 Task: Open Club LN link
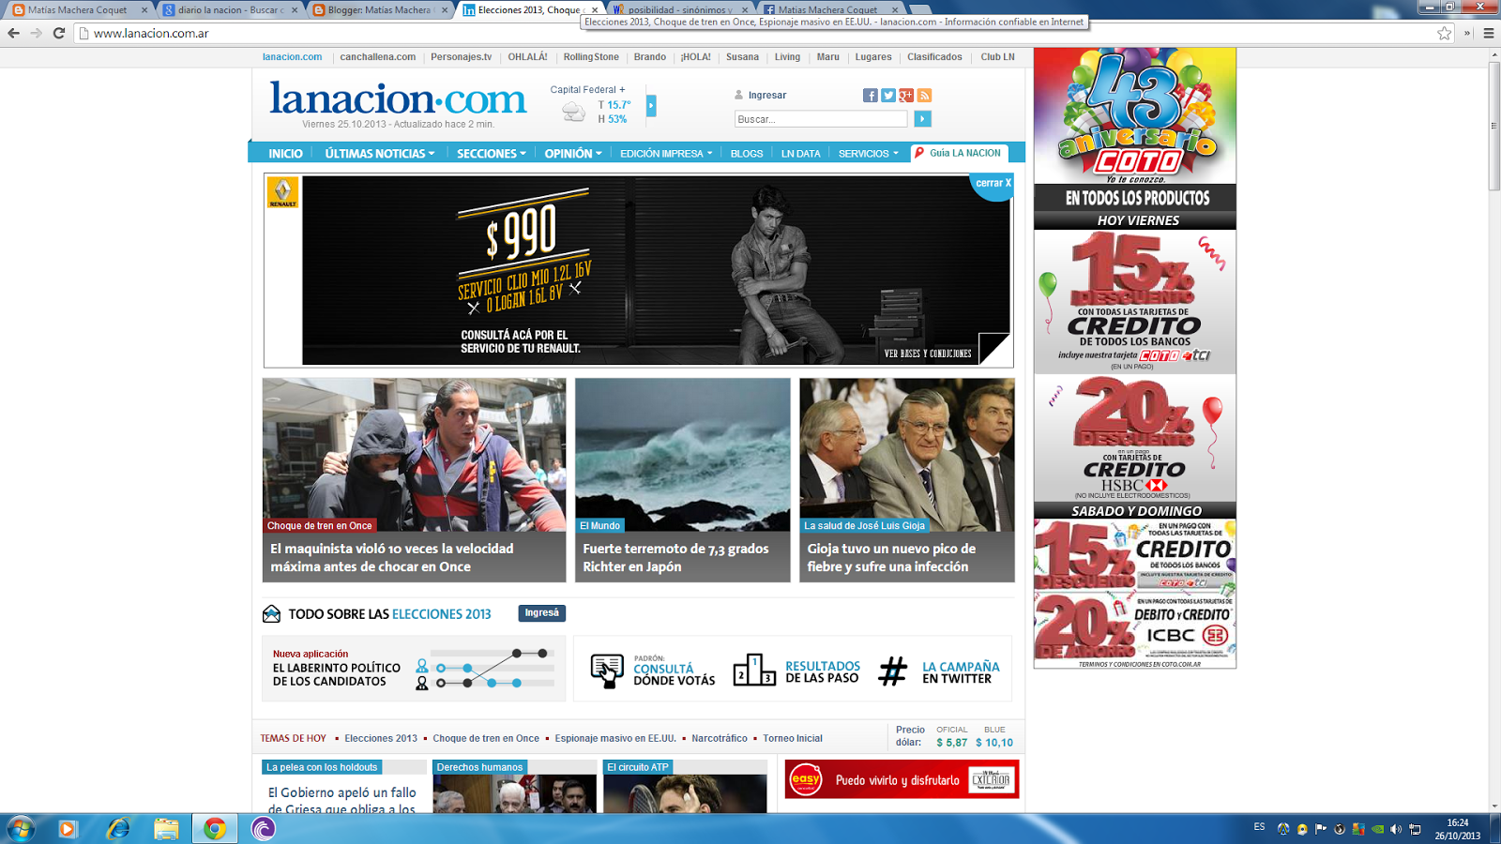pos(997,57)
